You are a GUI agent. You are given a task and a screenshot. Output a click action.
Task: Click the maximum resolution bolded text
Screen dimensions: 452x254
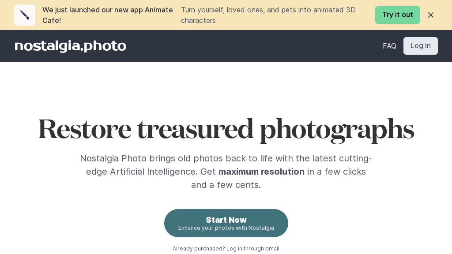pyautogui.click(x=261, y=172)
